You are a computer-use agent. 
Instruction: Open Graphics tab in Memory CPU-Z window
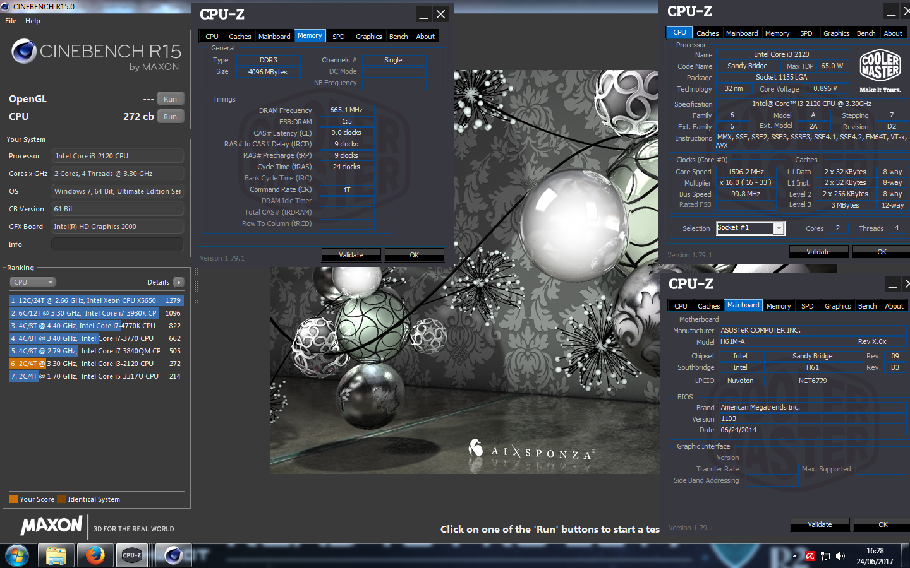coord(369,37)
